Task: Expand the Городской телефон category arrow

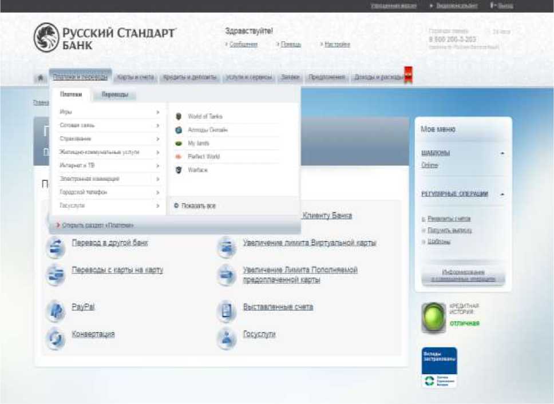Action: click(157, 192)
